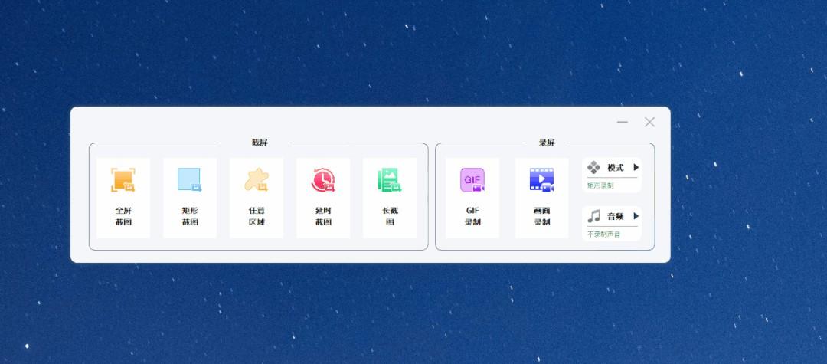
Task: Minimize the screenshot tool window
Action: coord(623,122)
